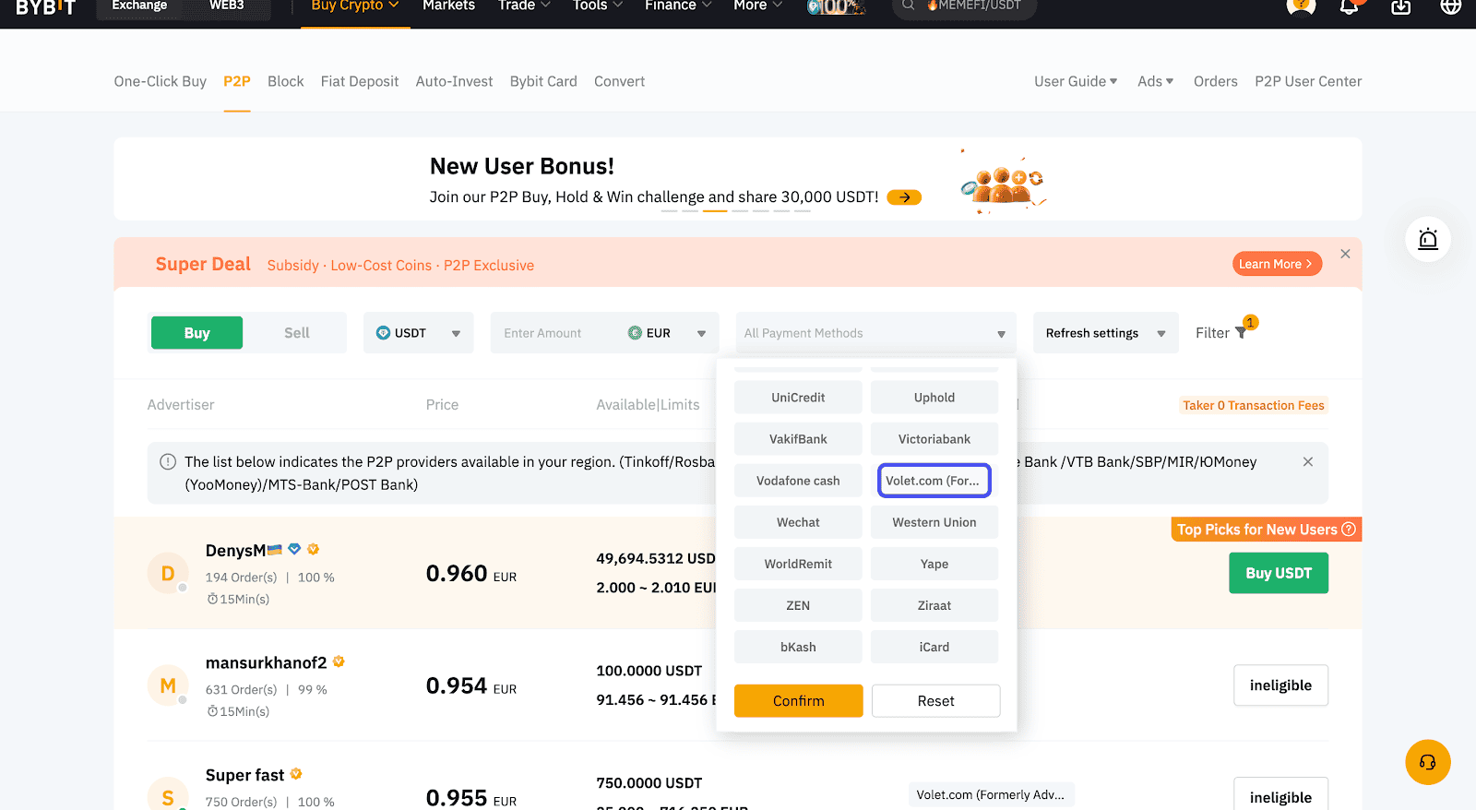Click the info icon on the region notice
Image resolution: width=1476 pixels, height=810 pixels.
[x=168, y=461]
